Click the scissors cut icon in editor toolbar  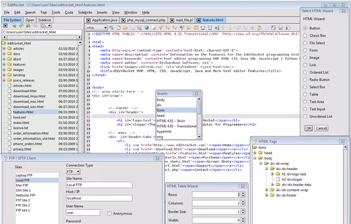coord(252,28)
